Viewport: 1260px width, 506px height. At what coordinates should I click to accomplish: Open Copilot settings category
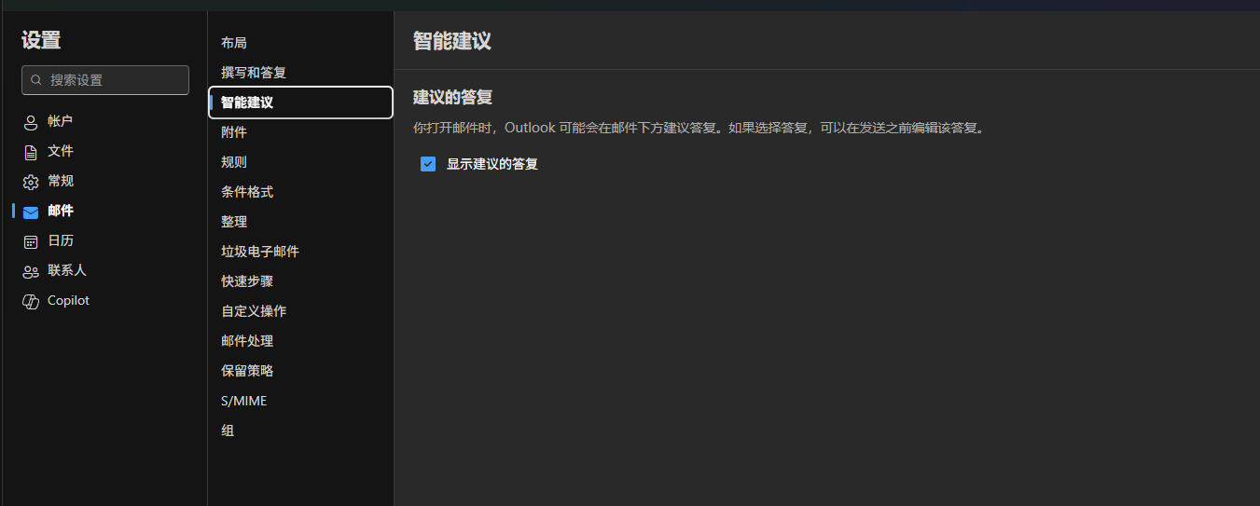(104, 300)
